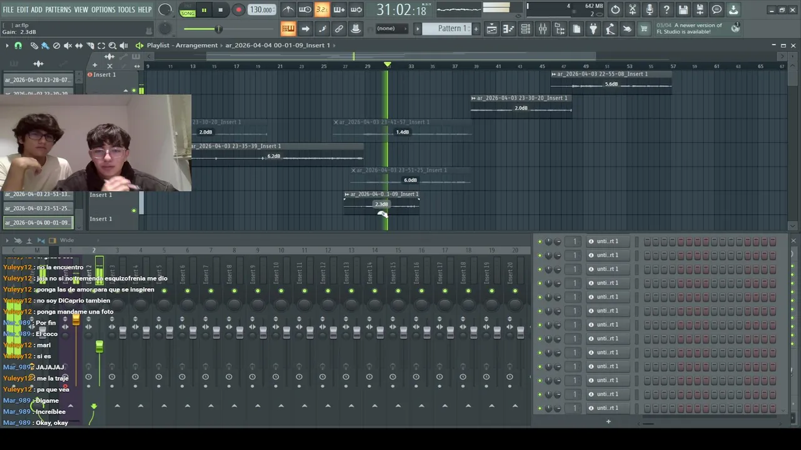The height and width of the screenshot is (450, 801).
Task: Add a new channel with plus button
Action: click(x=608, y=421)
